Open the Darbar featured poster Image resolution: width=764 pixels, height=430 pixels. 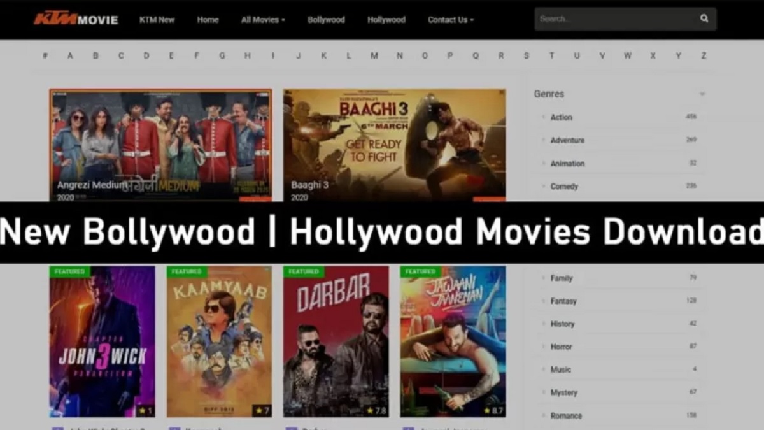tap(336, 341)
